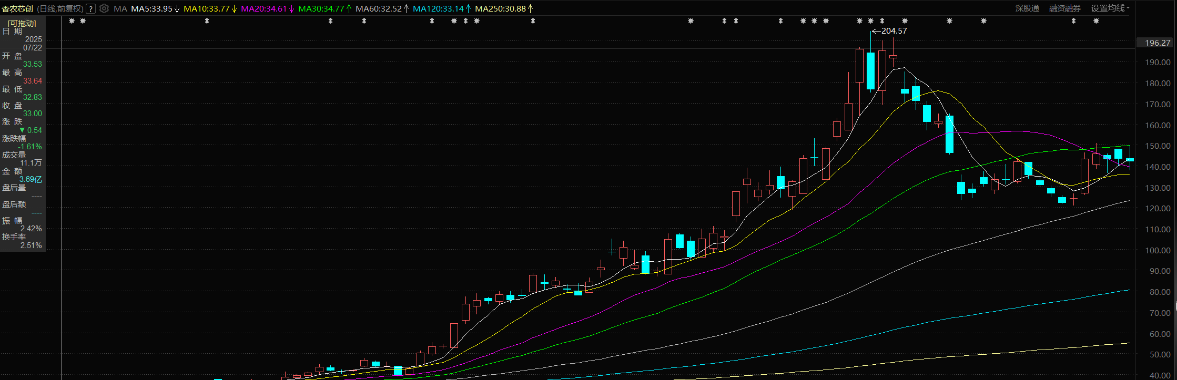1177x380 pixels.
Task: Click the first double-arrow marker from left
Action: (207, 21)
